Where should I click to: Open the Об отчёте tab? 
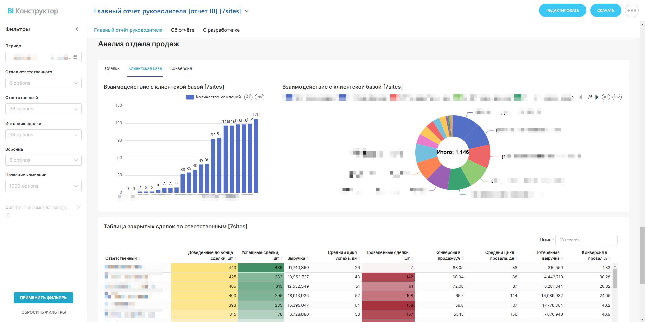click(183, 30)
